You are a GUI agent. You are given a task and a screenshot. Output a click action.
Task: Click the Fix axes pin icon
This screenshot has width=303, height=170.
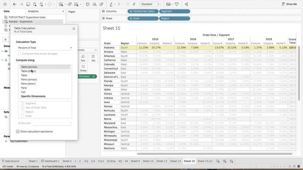point(134,4)
